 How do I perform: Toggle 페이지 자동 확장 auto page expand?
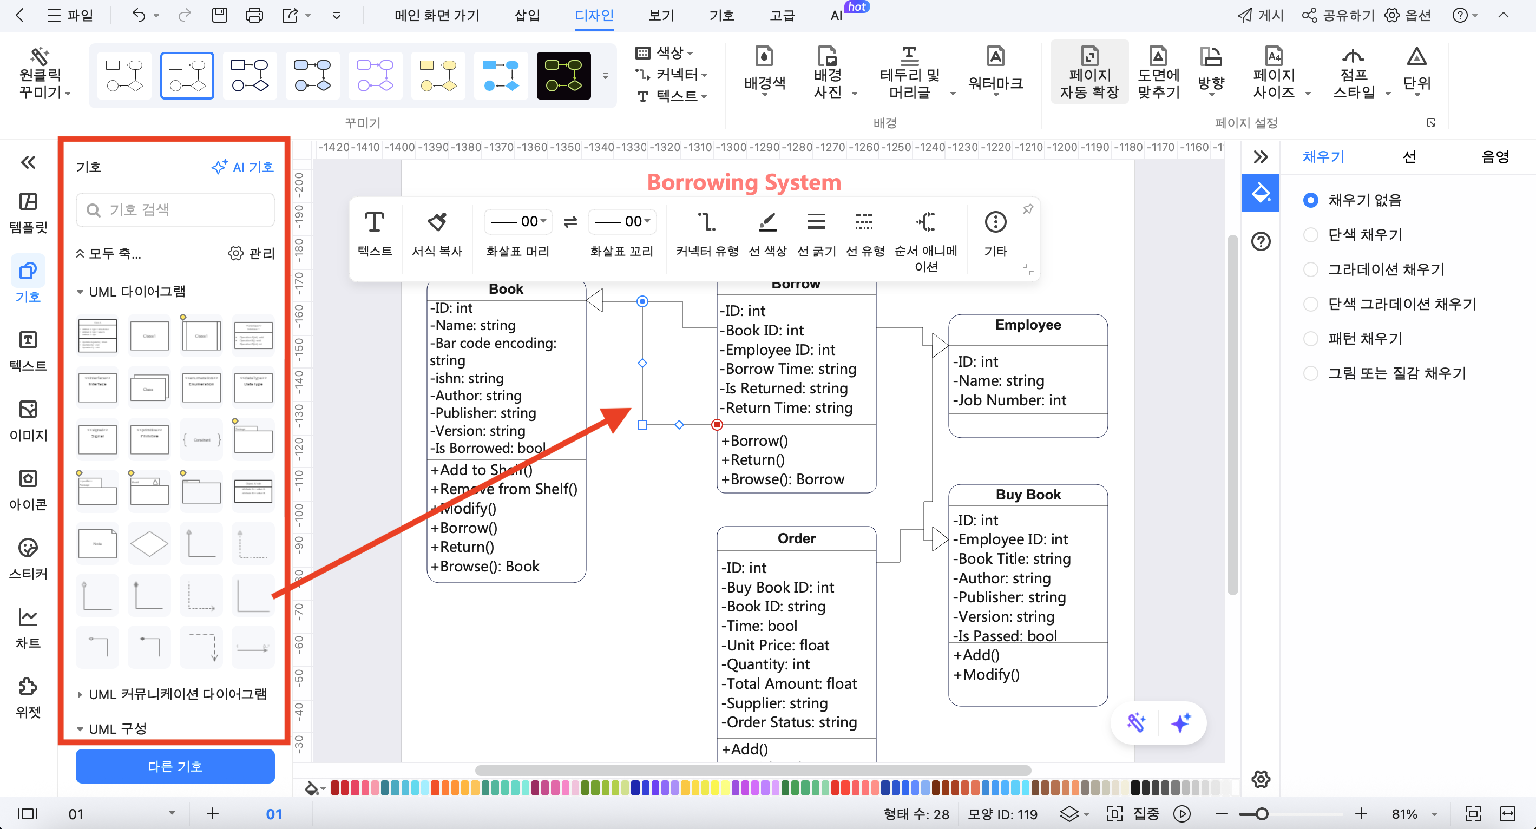pyautogui.click(x=1089, y=73)
